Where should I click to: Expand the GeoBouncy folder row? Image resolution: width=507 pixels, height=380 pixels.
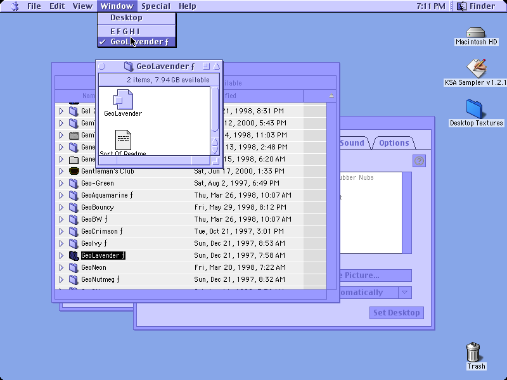(x=61, y=207)
